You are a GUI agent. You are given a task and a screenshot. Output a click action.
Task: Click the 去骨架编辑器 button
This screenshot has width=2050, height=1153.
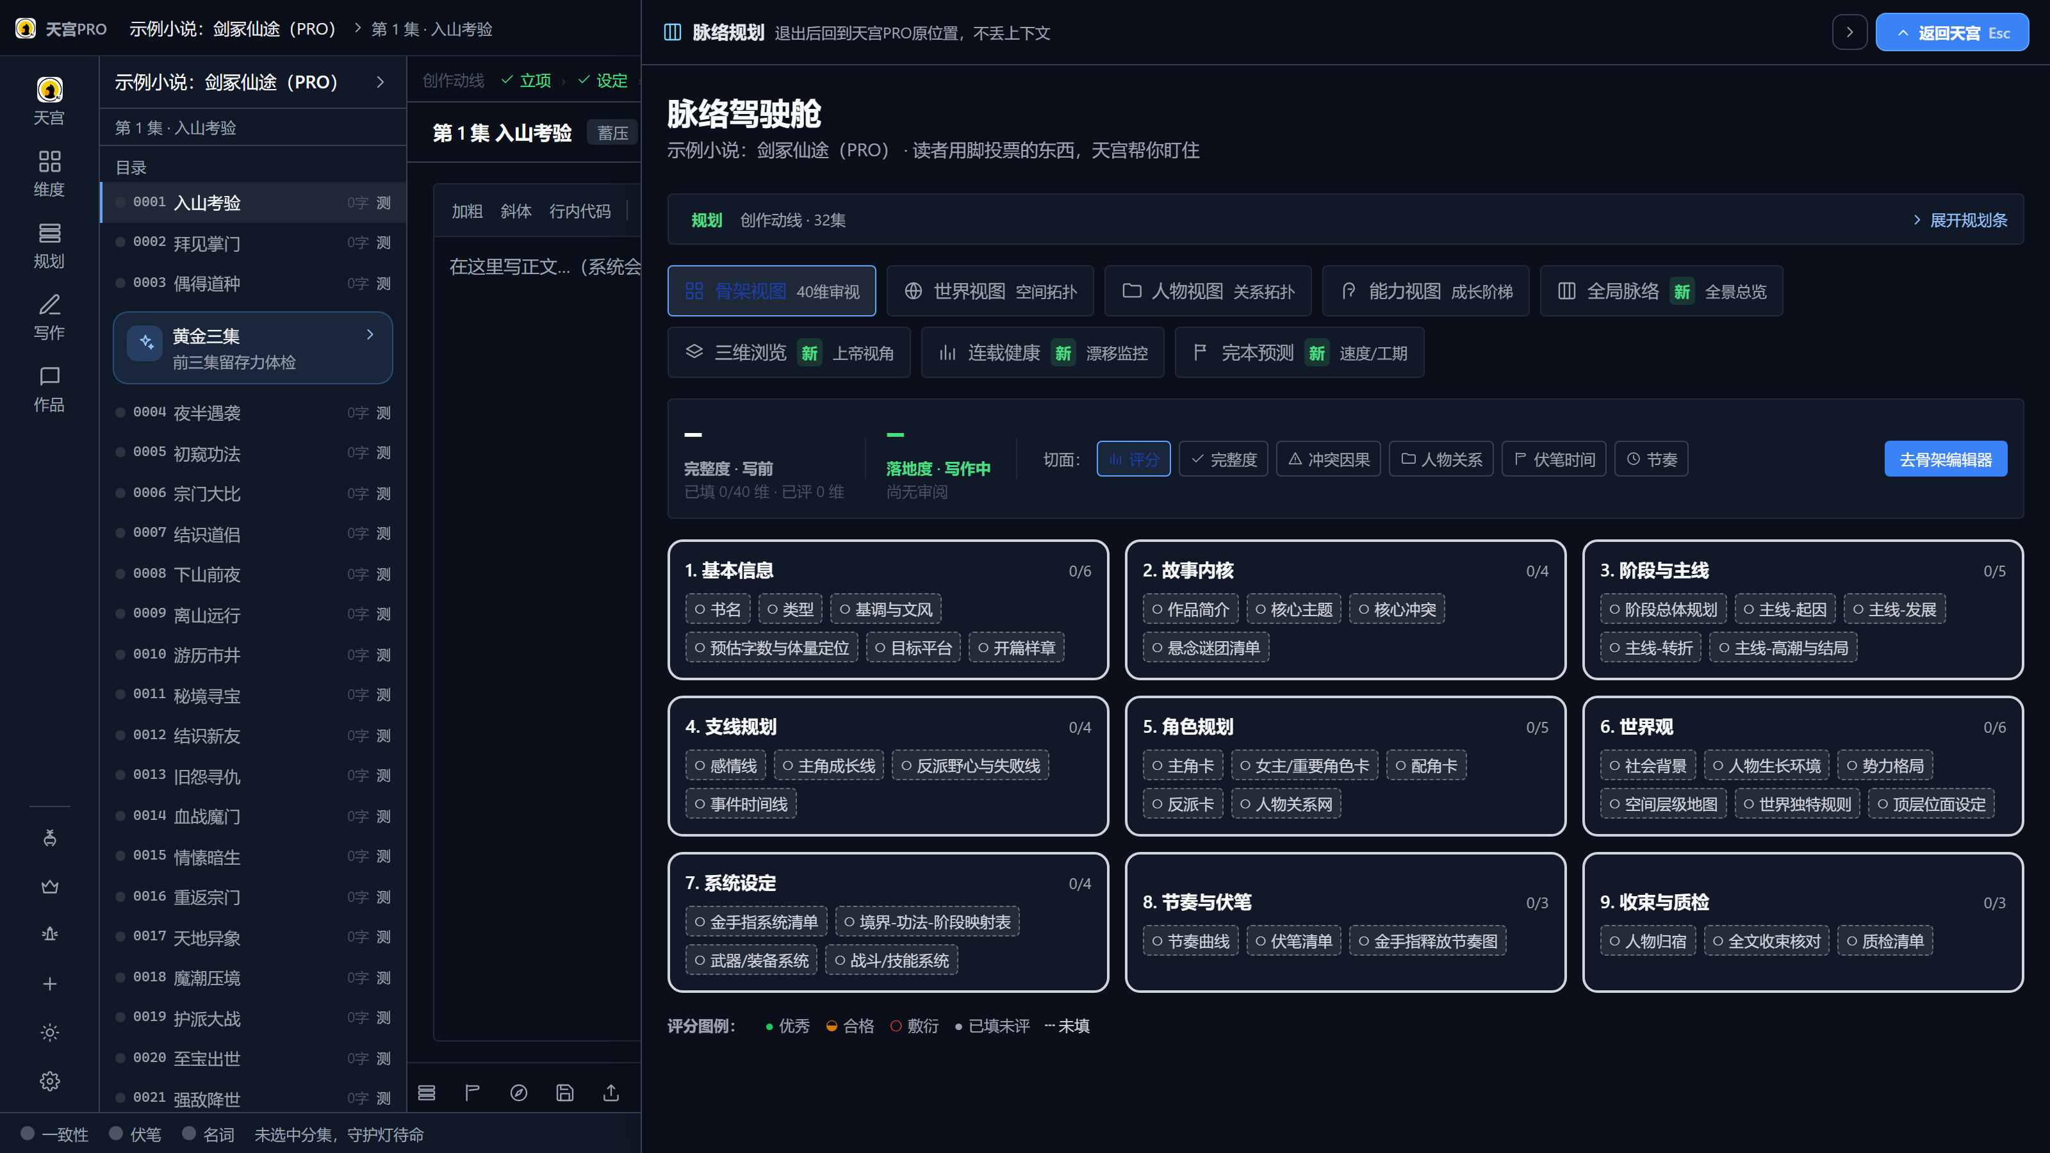(1945, 459)
